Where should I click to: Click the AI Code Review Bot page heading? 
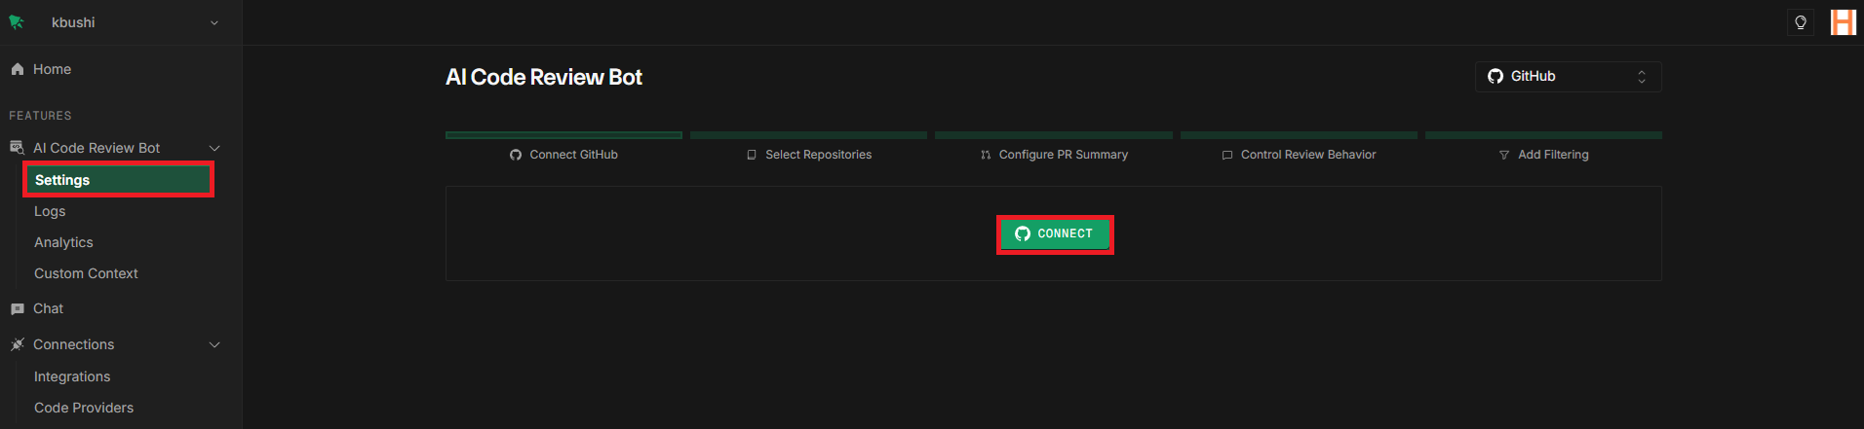click(544, 78)
